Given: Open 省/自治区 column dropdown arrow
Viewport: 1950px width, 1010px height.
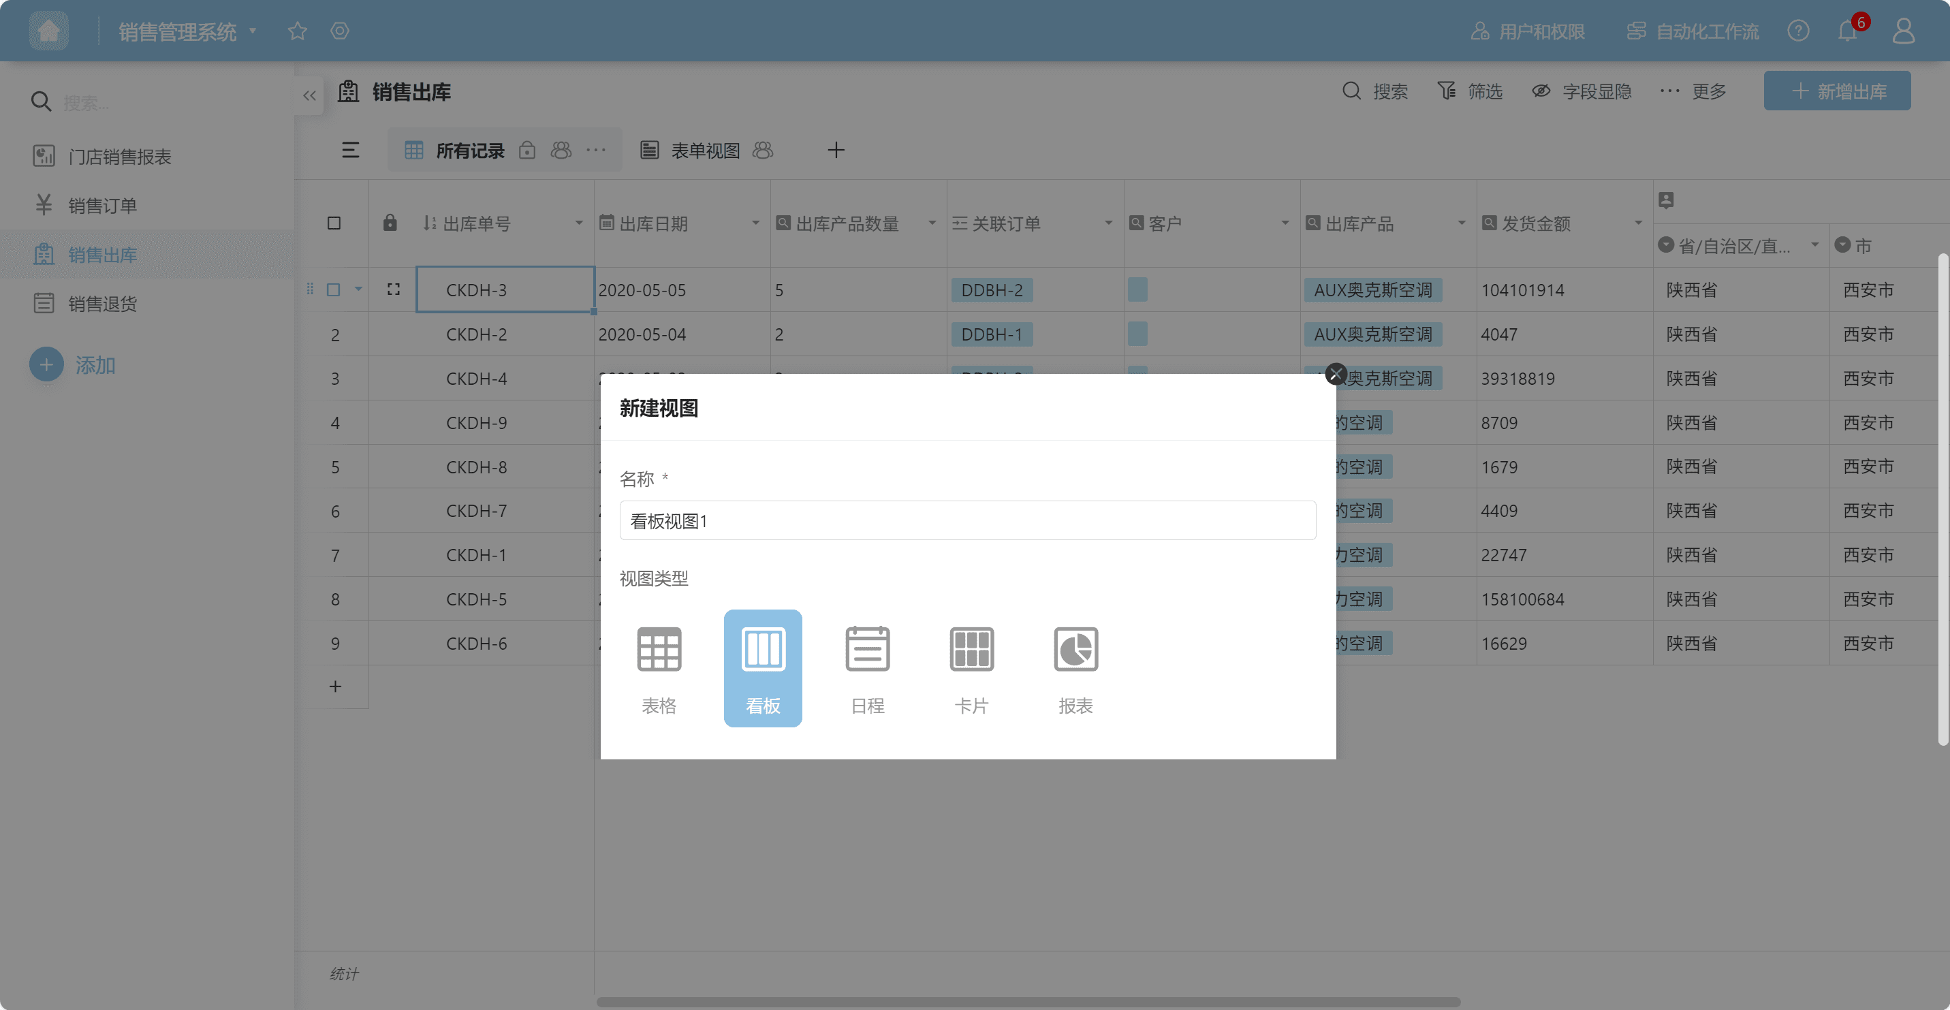Looking at the screenshot, I should (1814, 244).
